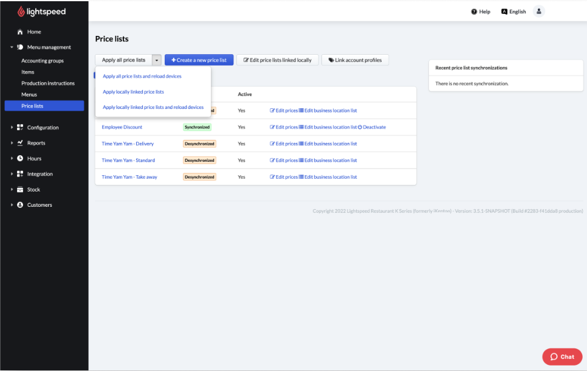This screenshot has width=587, height=371.
Task: Open the Chat support bubble
Action: pos(562,356)
